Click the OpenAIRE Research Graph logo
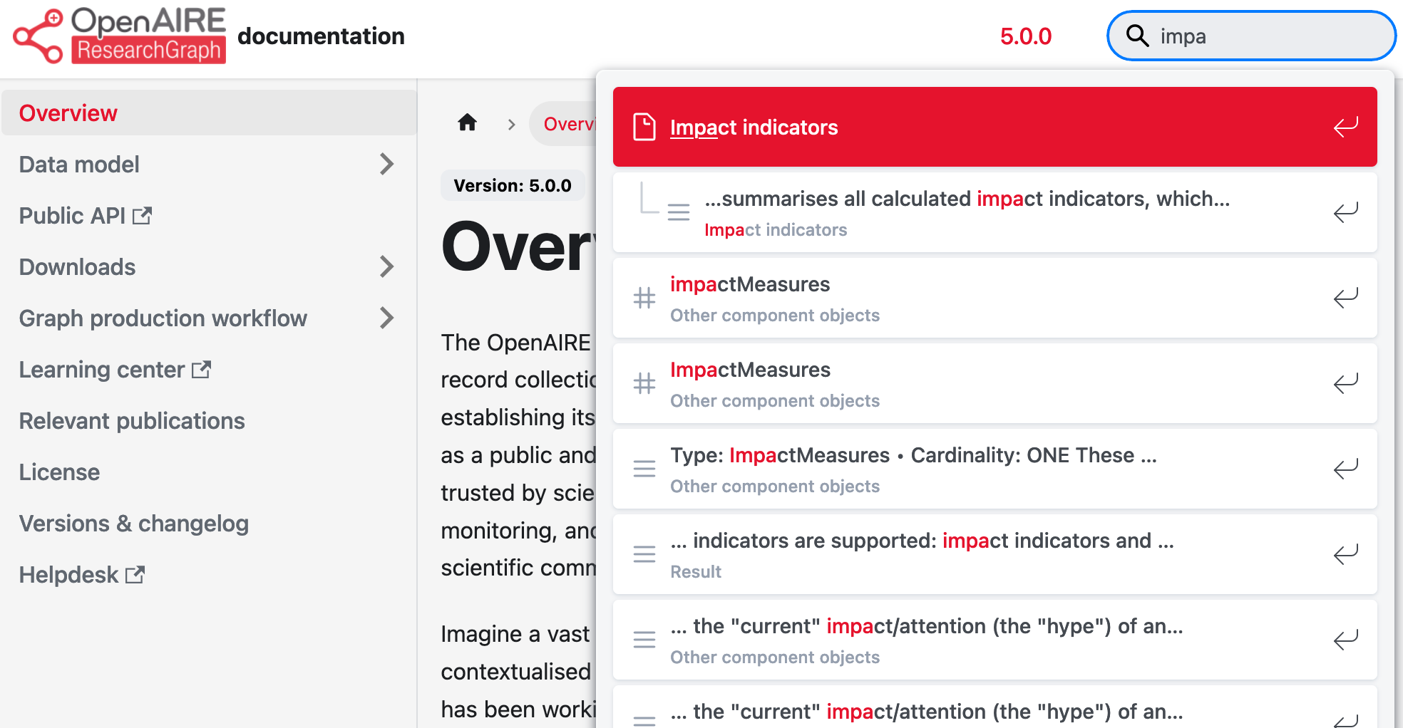1403x728 pixels. point(119,36)
